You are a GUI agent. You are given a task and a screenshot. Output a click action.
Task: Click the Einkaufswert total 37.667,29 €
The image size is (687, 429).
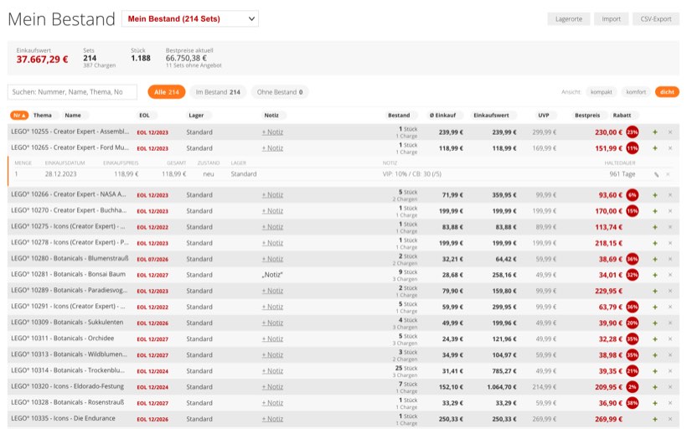(x=42, y=59)
